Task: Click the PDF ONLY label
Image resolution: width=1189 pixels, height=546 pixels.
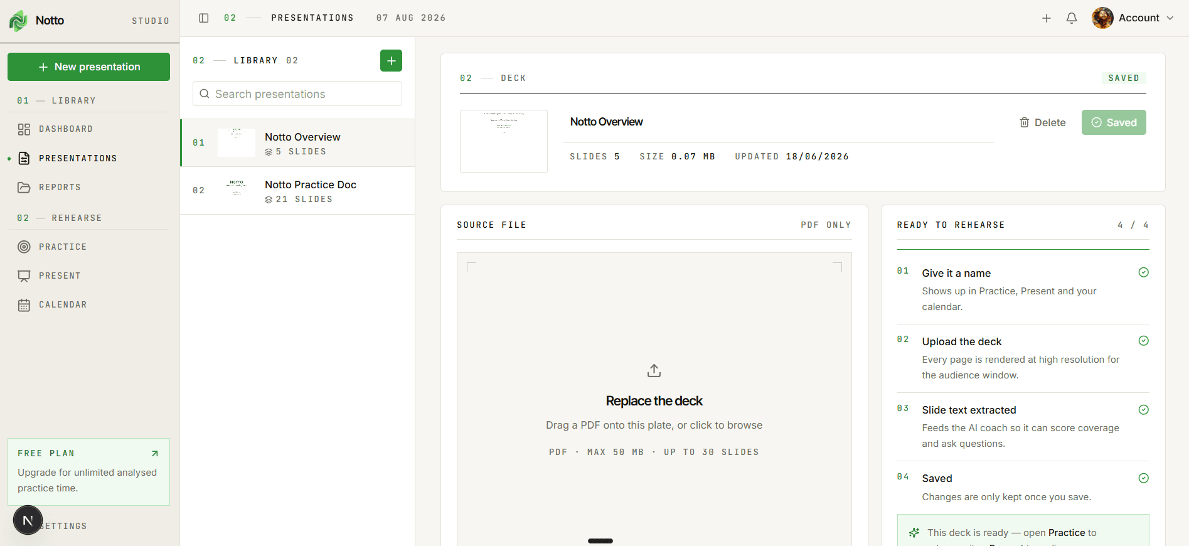Action: 826,225
